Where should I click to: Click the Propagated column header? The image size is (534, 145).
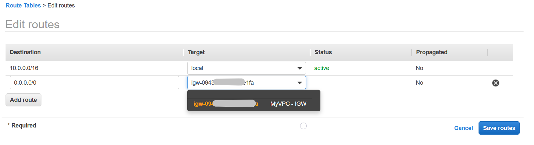(432, 52)
